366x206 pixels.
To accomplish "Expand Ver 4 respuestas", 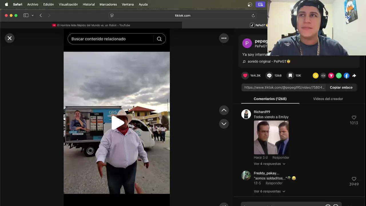I will 269,164.
